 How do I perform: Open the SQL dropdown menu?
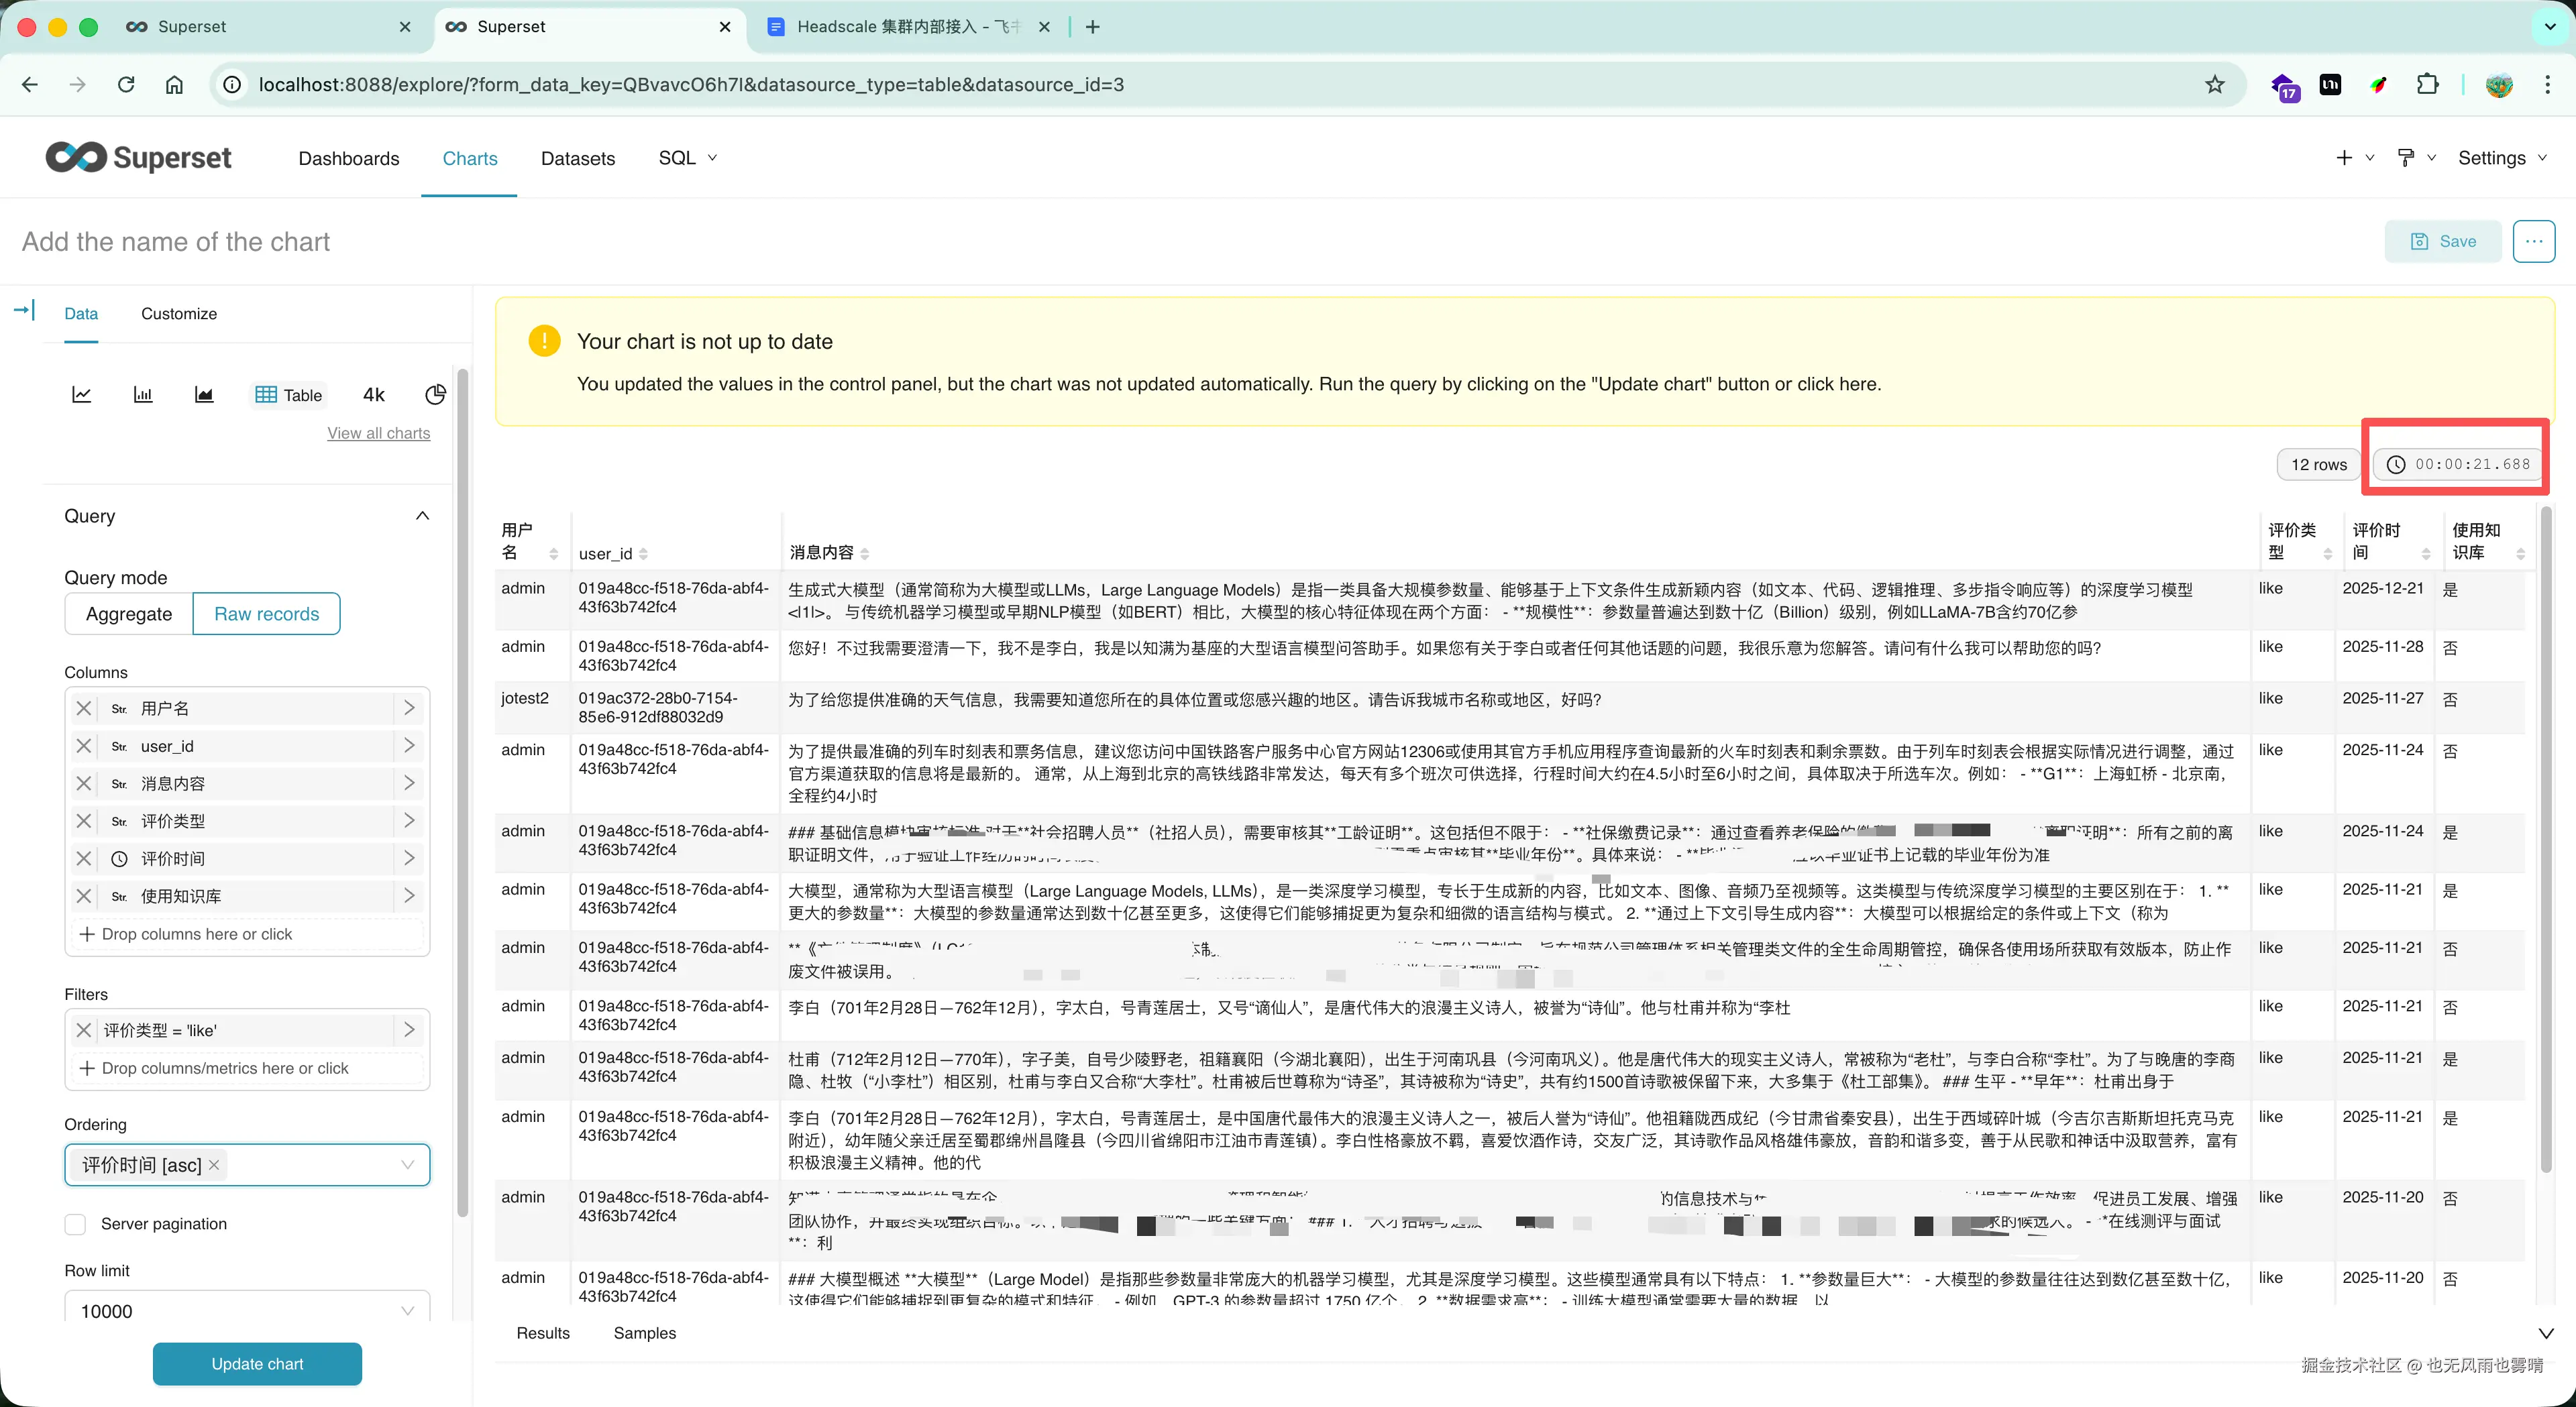point(687,158)
